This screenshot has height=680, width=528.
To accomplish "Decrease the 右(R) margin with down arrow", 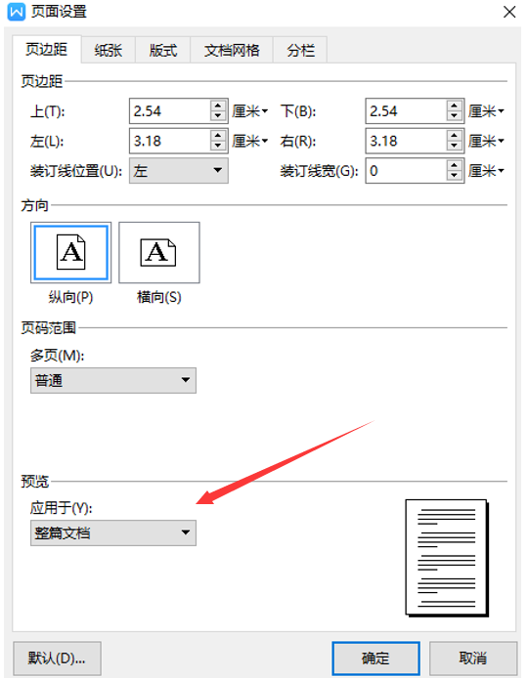I will (x=454, y=147).
